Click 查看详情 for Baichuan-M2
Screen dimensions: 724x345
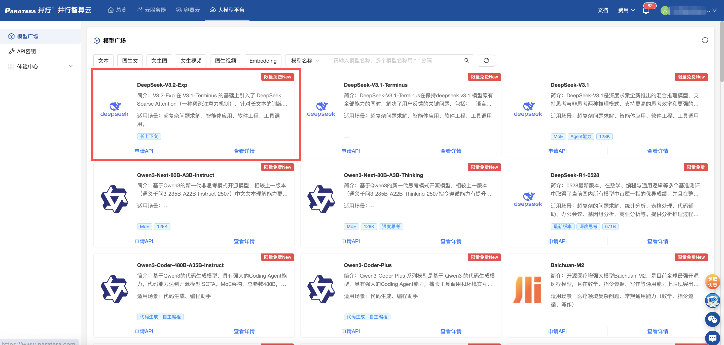click(x=657, y=331)
